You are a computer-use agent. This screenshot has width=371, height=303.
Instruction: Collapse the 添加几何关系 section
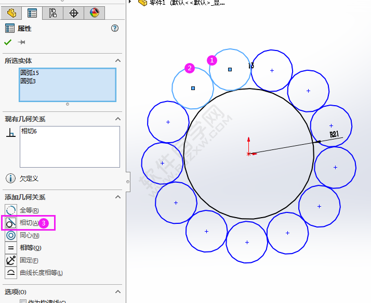(117, 197)
